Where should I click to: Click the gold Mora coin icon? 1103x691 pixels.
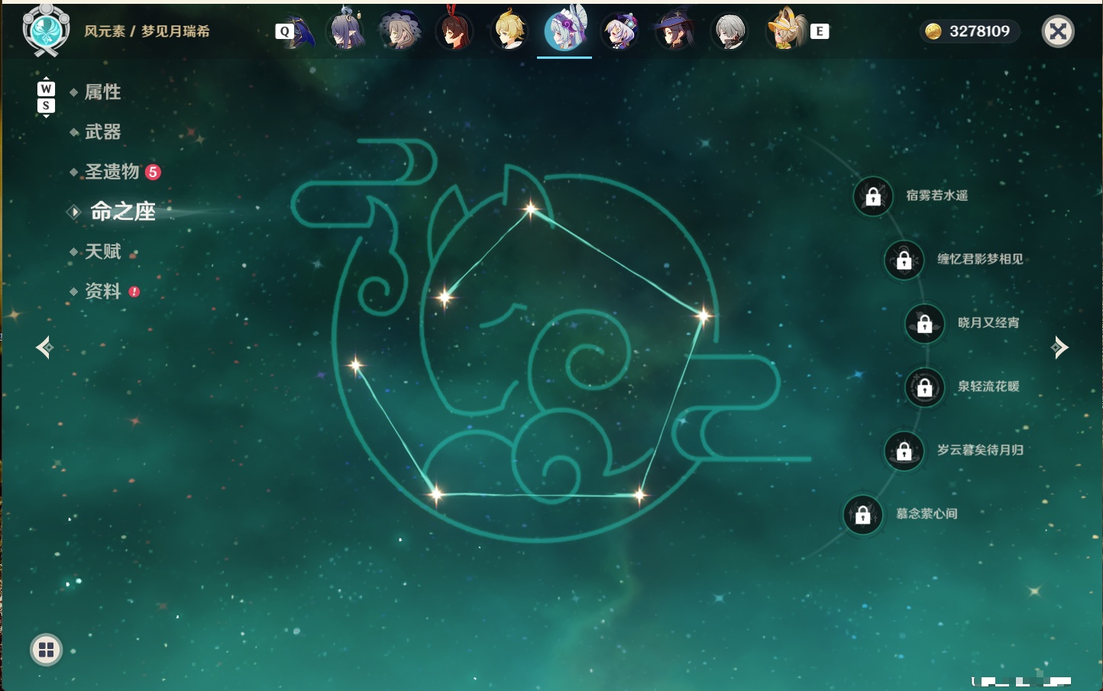tap(933, 31)
